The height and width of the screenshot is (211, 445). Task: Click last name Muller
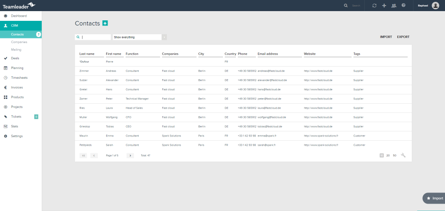tap(83, 117)
